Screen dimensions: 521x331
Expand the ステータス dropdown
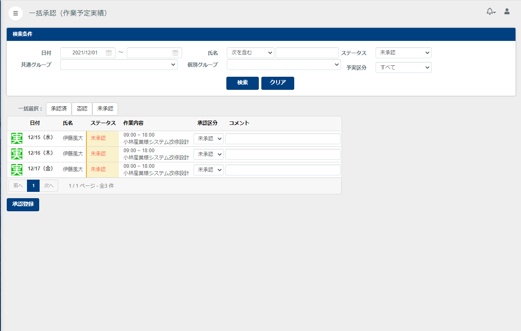[x=403, y=53]
